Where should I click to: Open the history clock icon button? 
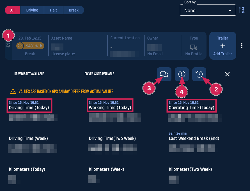coord(199,74)
